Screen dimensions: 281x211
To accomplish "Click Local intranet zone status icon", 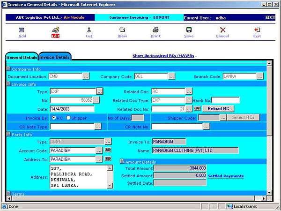I will pyautogui.click(x=230, y=206).
